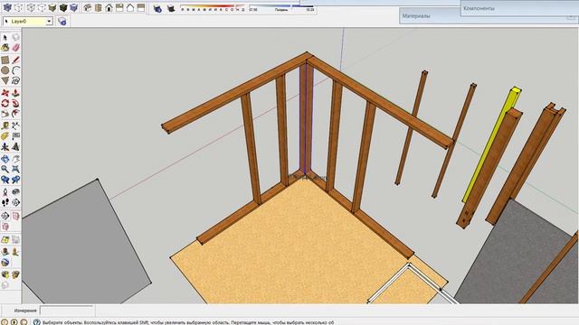
Task: Open the Layer Manager icon
Action: (x=62, y=22)
